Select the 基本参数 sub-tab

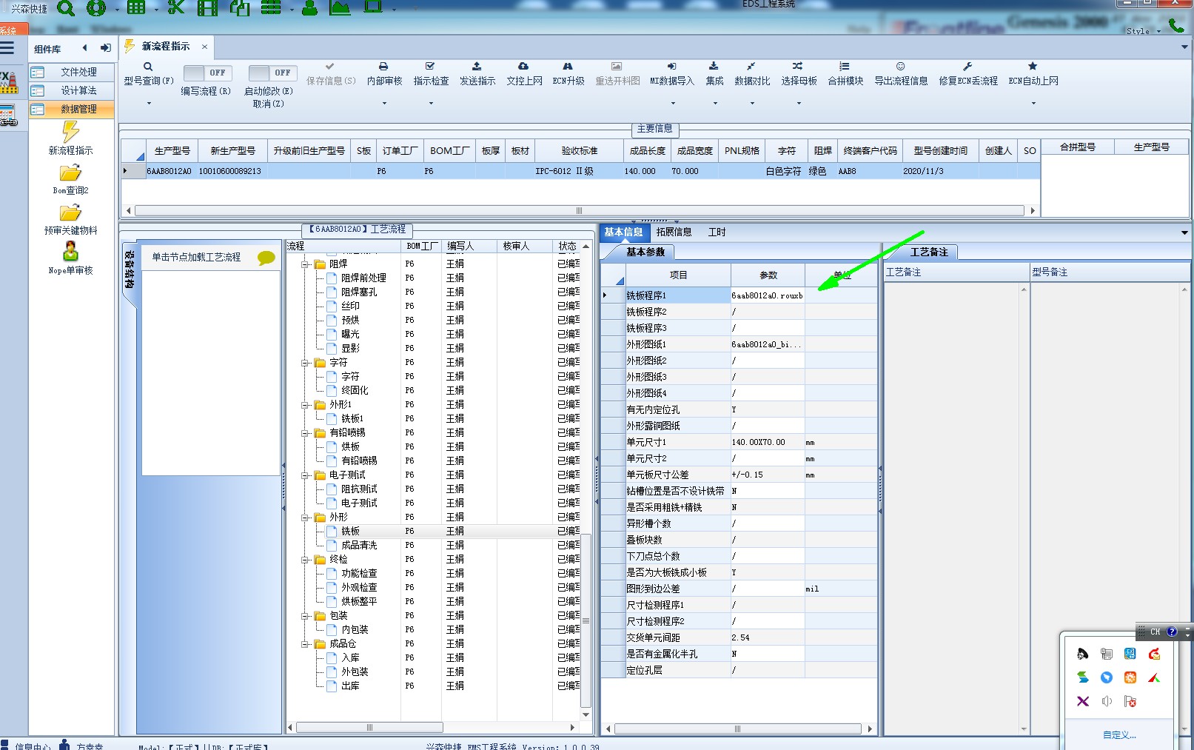[645, 252]
